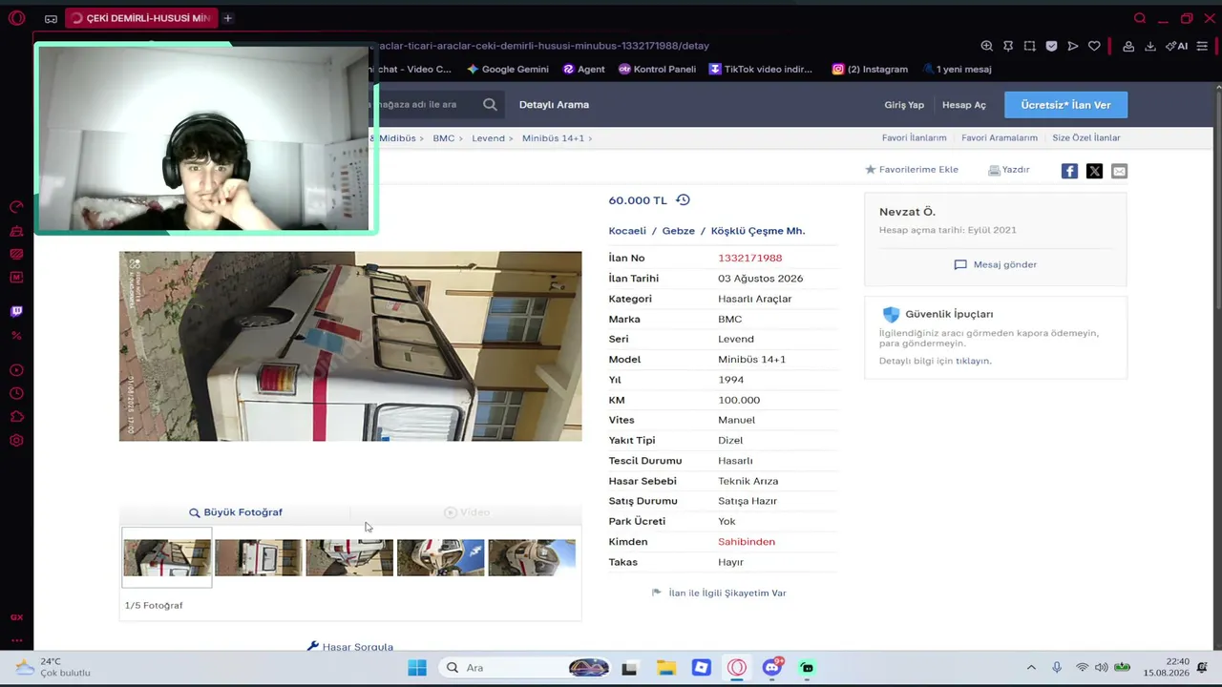Click the zoom icon in address bar

tap(987, 46)
